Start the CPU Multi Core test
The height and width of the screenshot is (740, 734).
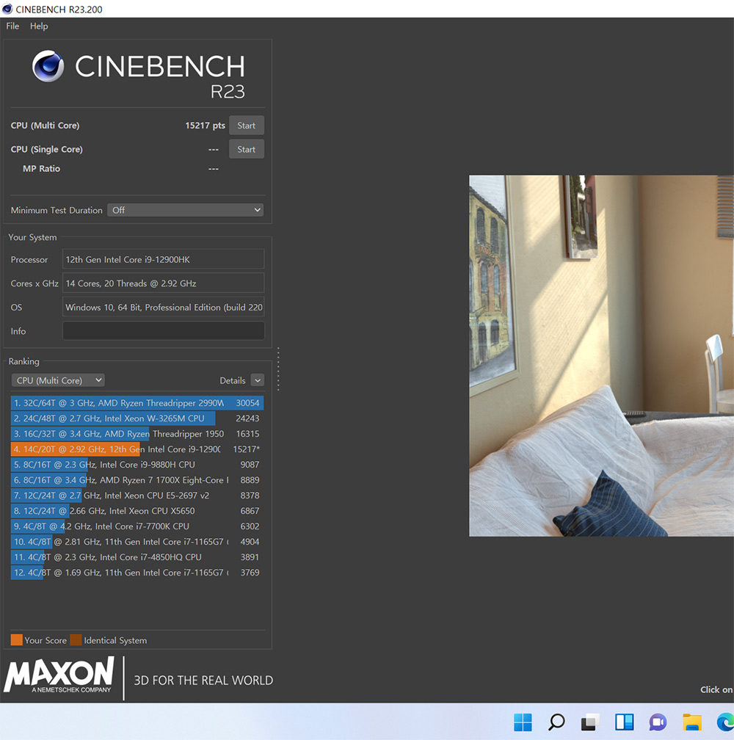(246, 126)
